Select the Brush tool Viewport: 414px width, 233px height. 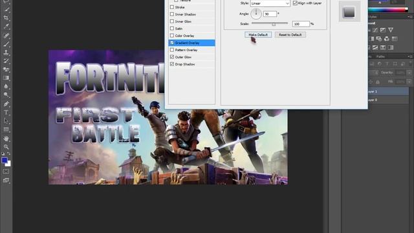(6, 44)
